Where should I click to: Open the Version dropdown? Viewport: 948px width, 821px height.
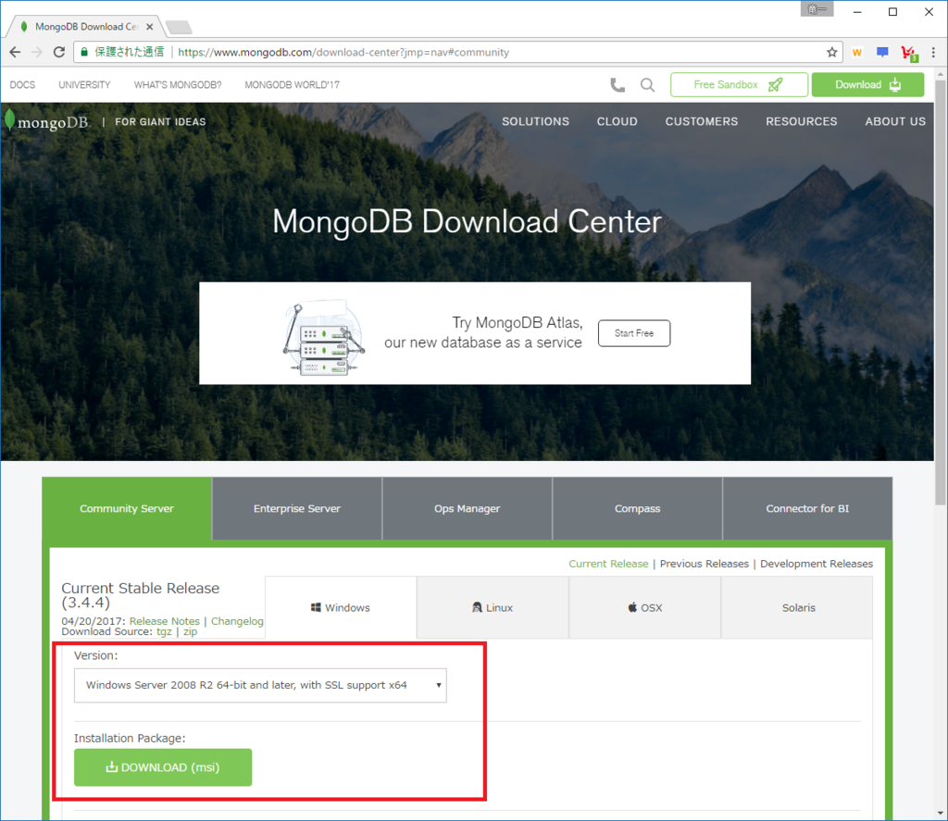tap(260, 685)
